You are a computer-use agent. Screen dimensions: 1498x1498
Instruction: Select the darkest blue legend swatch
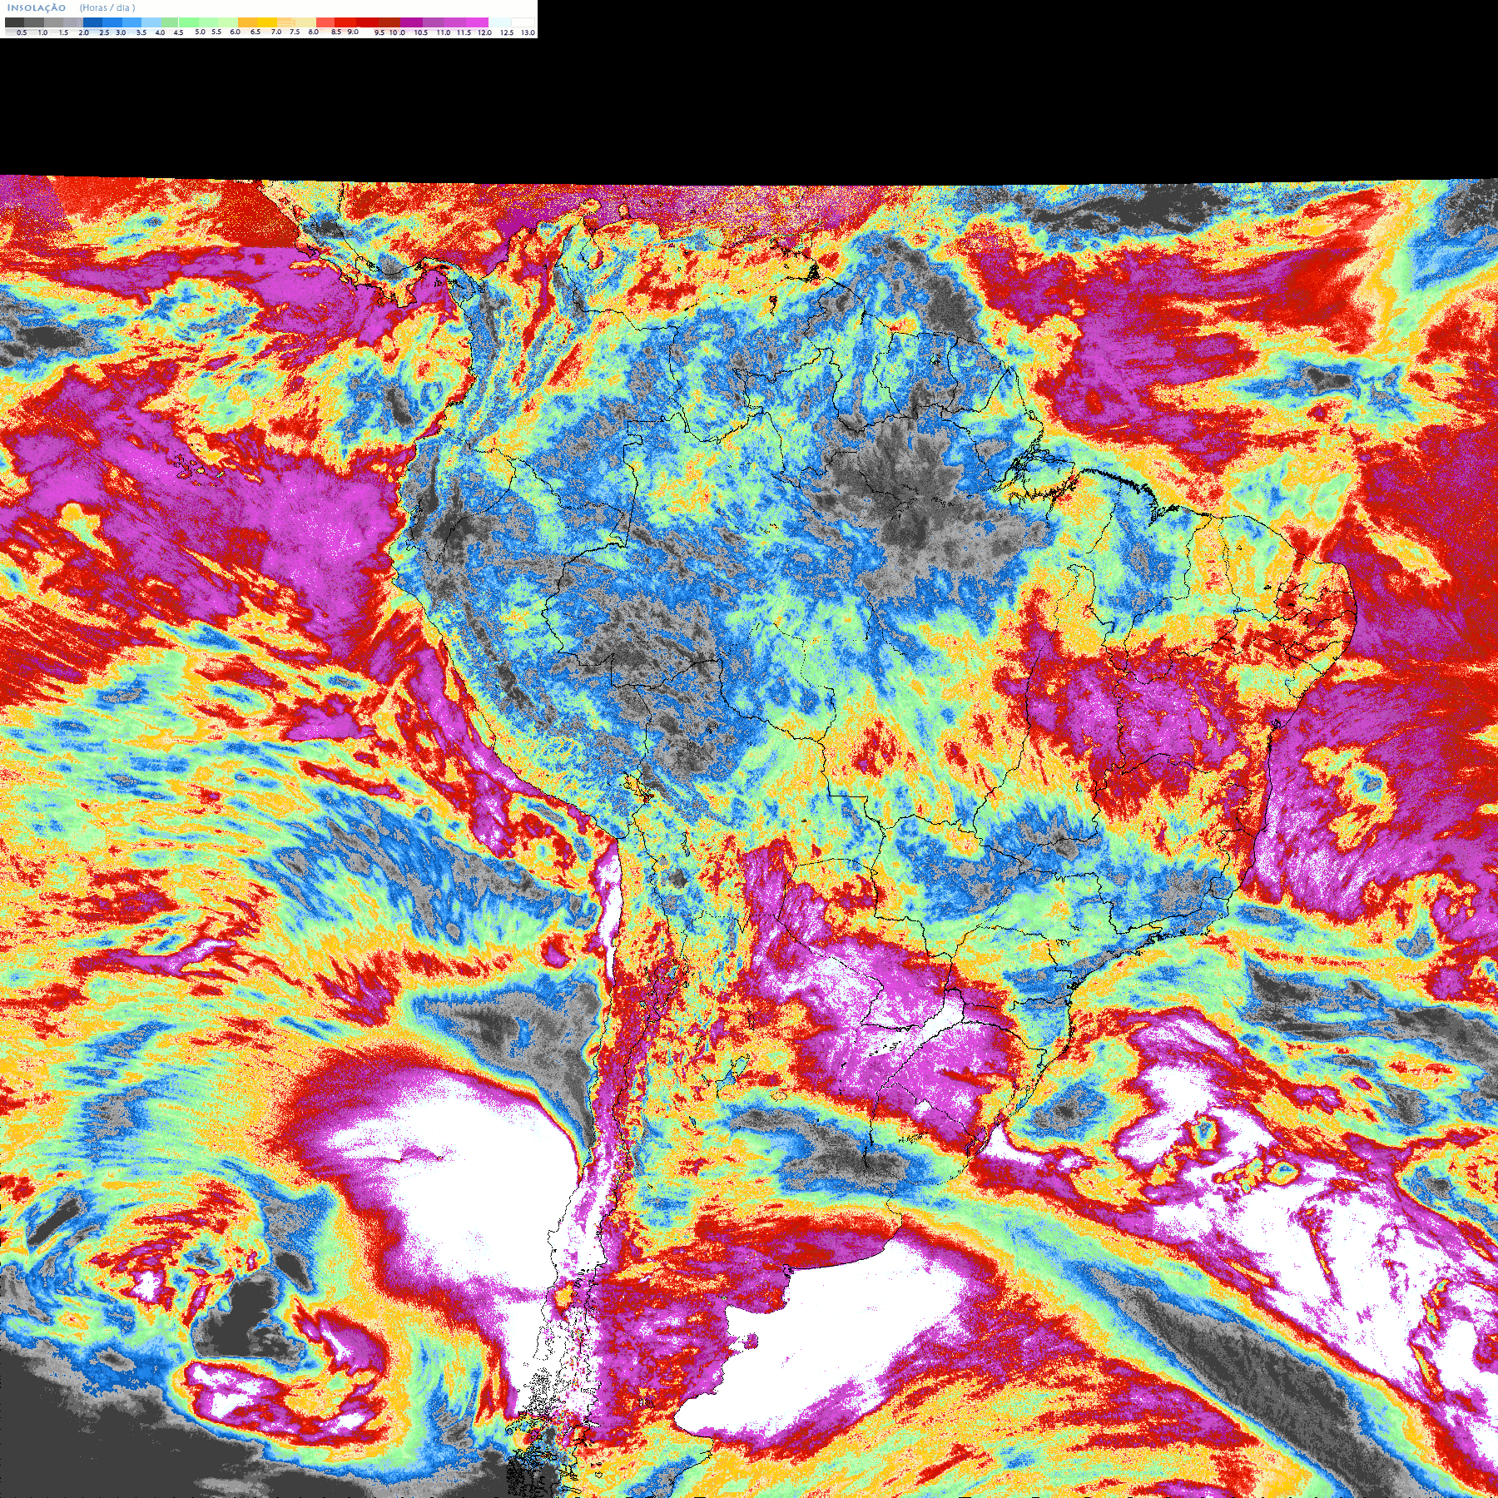92,22
